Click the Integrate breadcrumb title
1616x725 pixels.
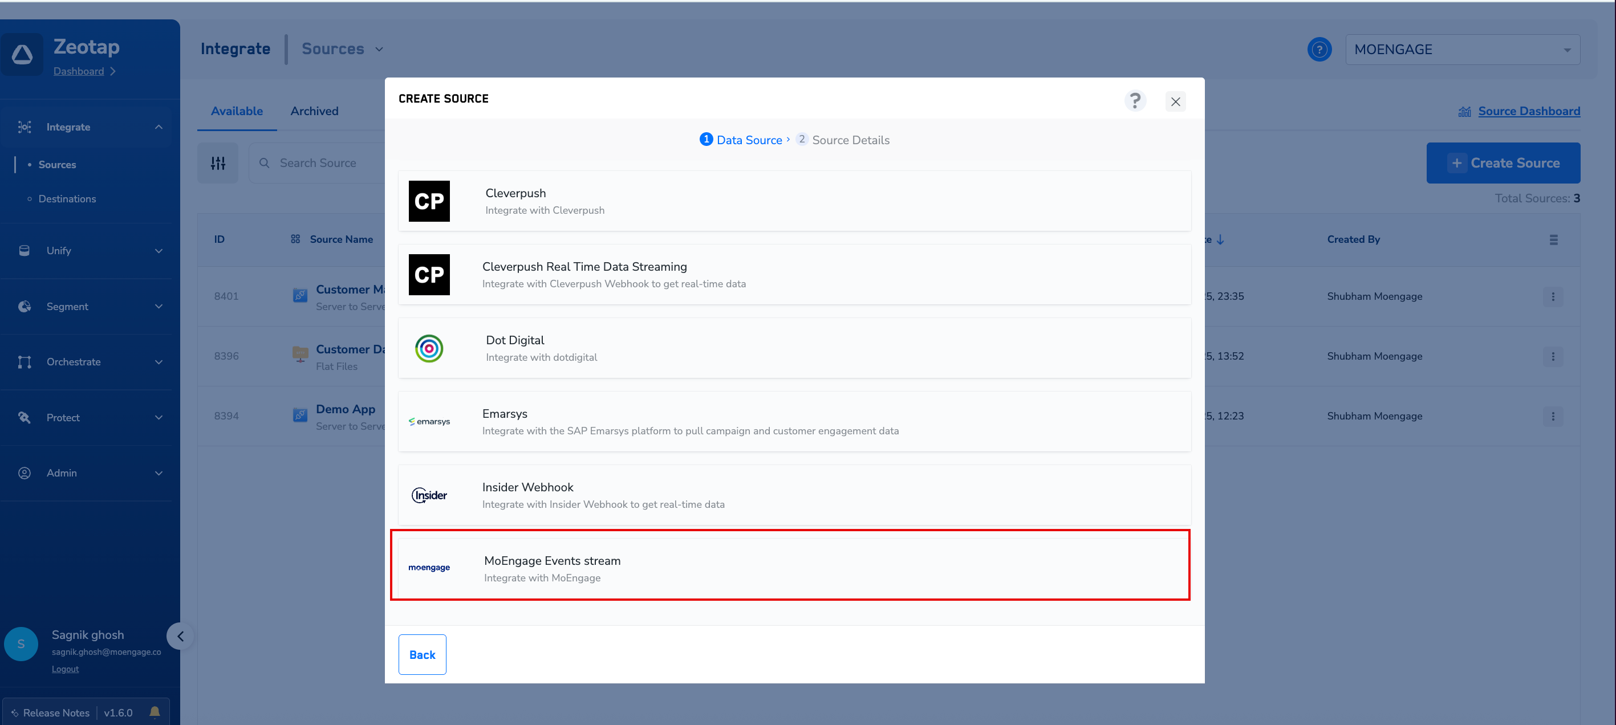click(x=236, y=49)
